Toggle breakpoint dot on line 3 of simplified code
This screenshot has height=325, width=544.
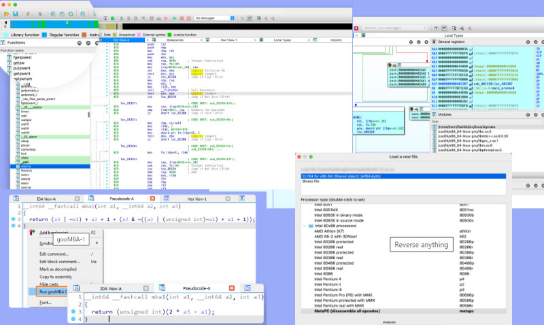73,311
